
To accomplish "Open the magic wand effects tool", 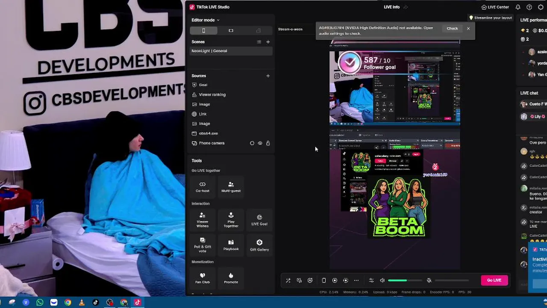I will [288, 281].
